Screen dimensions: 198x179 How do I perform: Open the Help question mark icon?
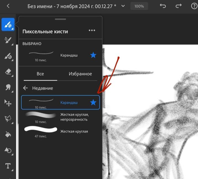(x=194, y=6)
